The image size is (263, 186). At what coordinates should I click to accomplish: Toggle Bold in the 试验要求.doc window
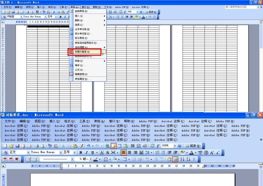click(81, 152)
